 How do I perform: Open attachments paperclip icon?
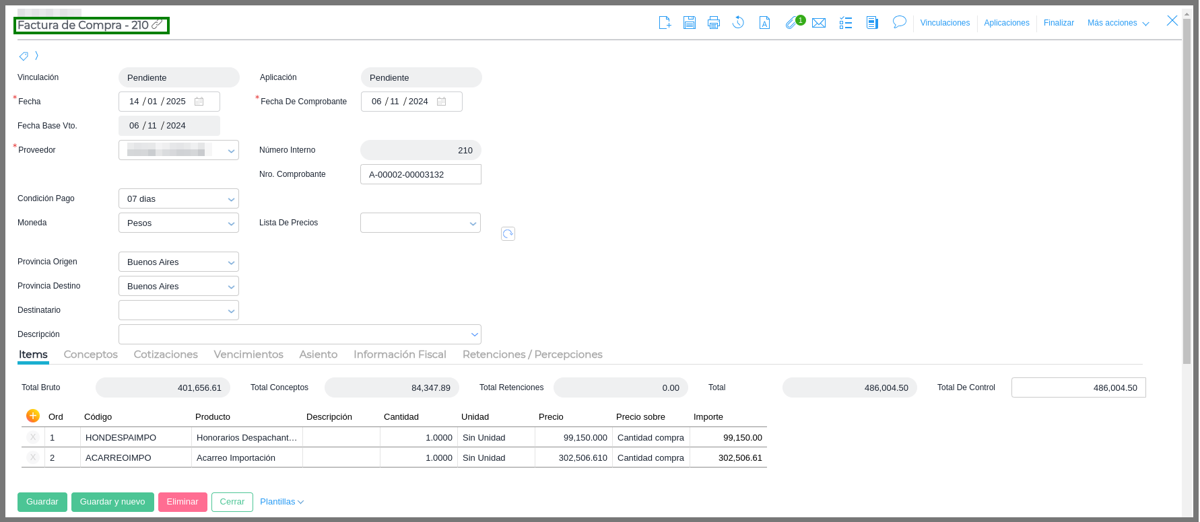pyautogui.click(x=791, y=24)
